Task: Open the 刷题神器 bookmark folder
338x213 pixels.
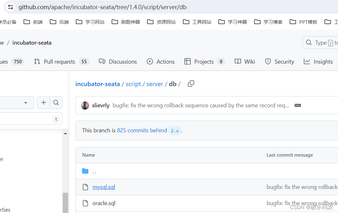Action: (x=126, y=22)
